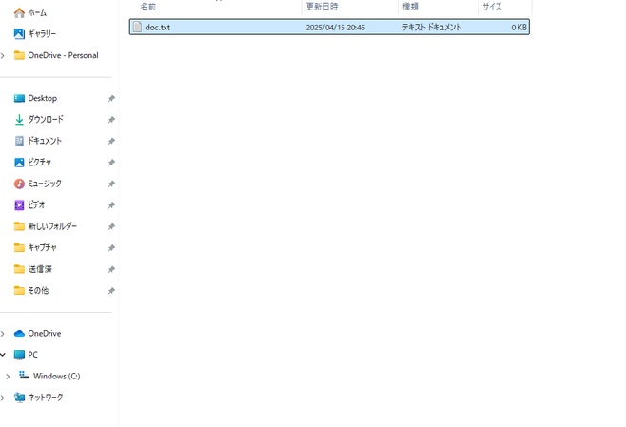Click the Desktop folder icon
626x427 pixels.
pos(19,98)
